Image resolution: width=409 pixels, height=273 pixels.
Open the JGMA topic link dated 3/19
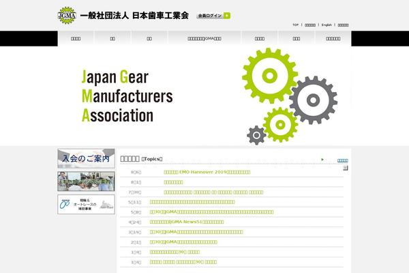pyautogui.click(x=196, y=232)
